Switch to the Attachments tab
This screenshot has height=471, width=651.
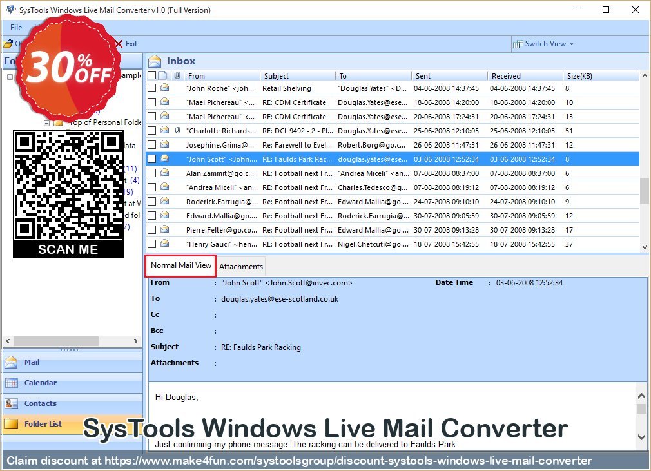(x=241, y=267)
